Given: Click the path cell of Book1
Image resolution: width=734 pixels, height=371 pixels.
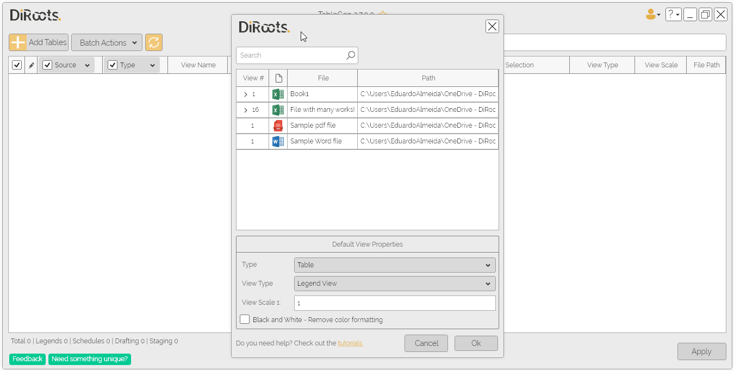Looking at the screenshot, I should (x=428, y=94).
